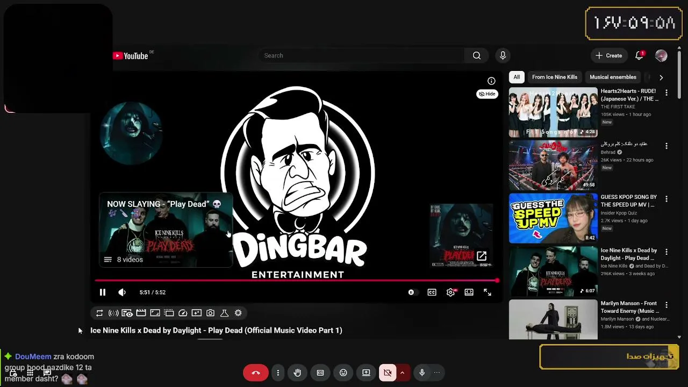Image resolution: width=688 pixels, height=387 pixels.
Task: Show more filter chips with arrow
Action: click(x=661, y=77)
